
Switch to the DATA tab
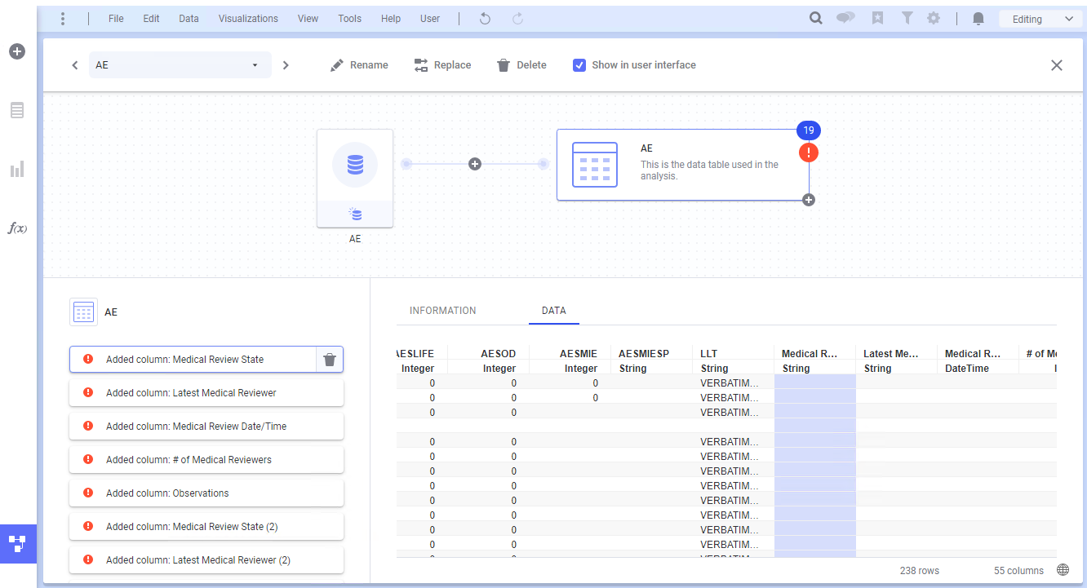pyautogui.click(x=554, y=311)
